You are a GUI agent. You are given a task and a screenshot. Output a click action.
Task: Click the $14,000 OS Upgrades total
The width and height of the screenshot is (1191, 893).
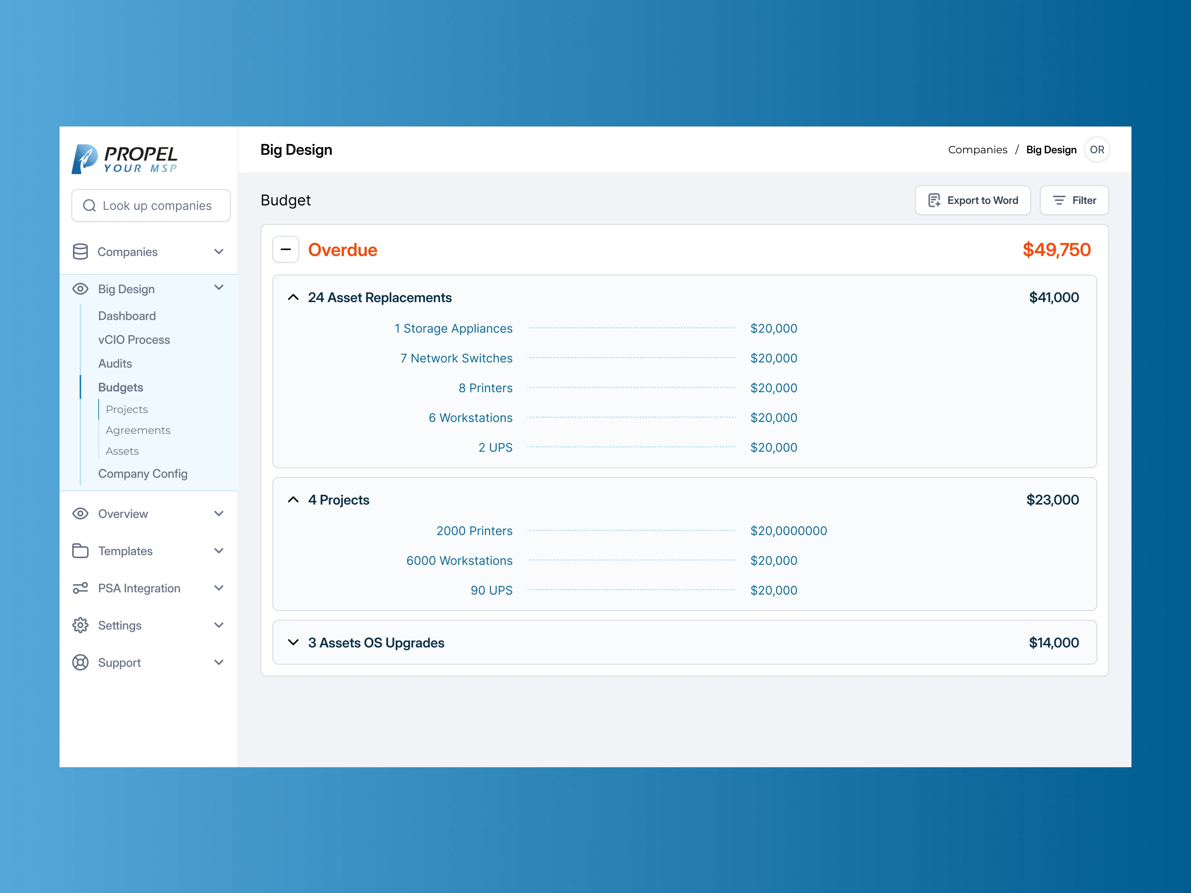coord(1054,642)
